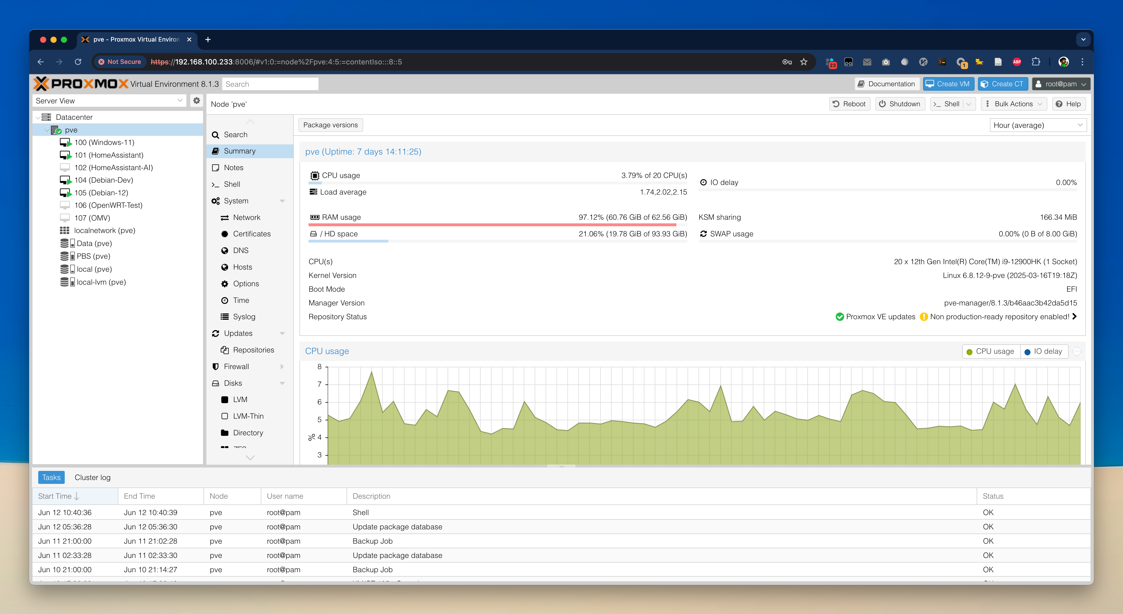Screen dimensions: 1123x614
Task: Click the DNS globe icon
Action: click(x=225, y=250)
